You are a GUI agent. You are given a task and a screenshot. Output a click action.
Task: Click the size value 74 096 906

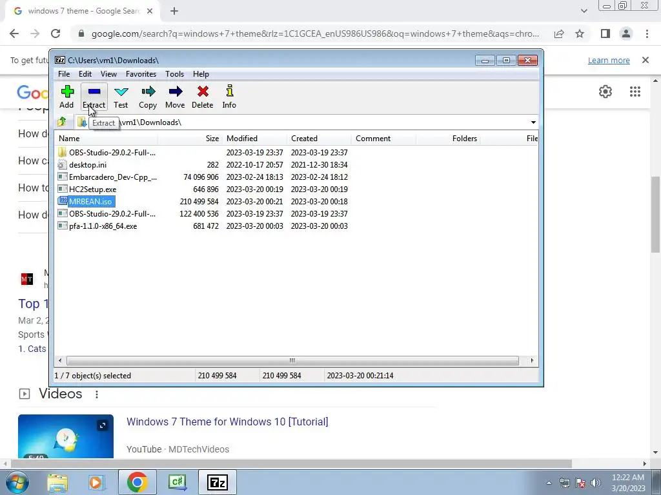pyautogui.click(x=201, y=177)
